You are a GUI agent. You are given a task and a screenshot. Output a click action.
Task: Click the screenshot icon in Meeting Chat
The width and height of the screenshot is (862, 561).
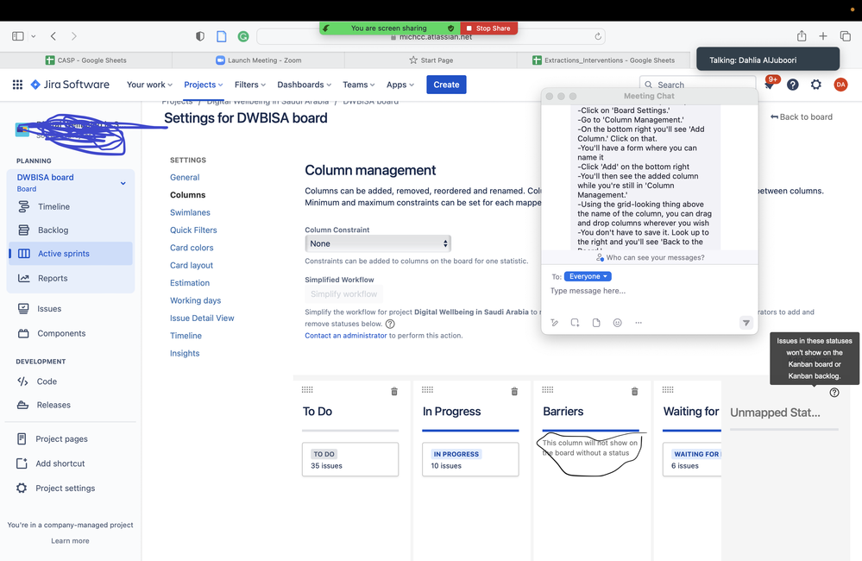(x=575, y=323)
